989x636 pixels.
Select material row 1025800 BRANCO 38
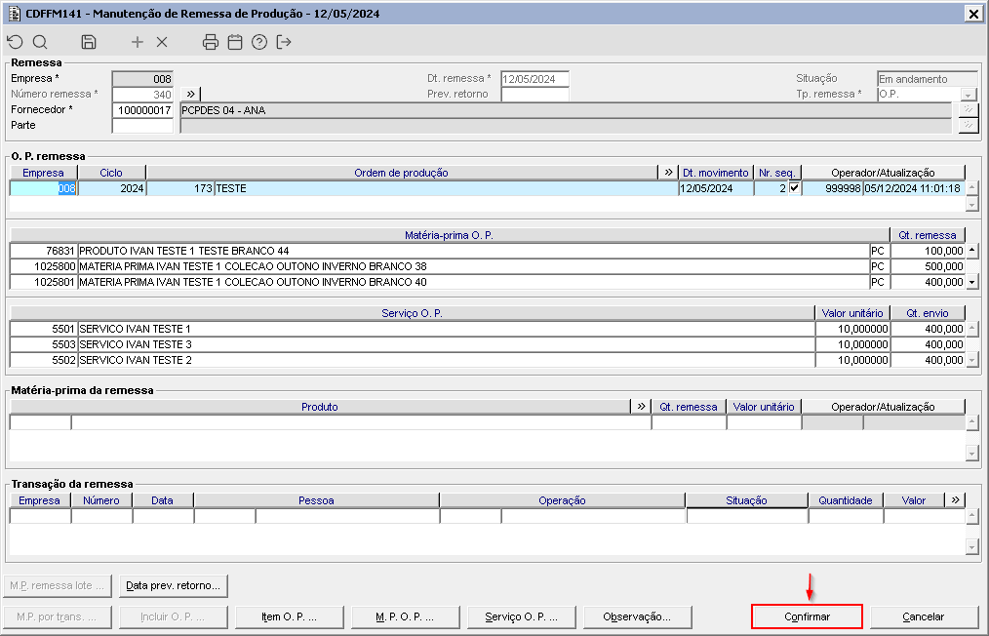(487, 266)
